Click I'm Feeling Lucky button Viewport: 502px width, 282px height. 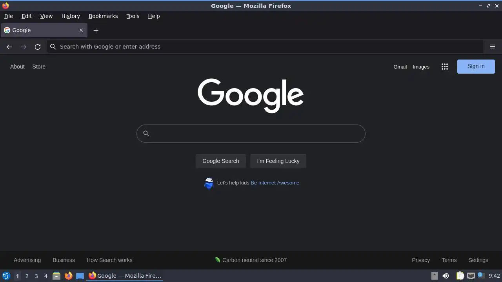click(278, 161)
